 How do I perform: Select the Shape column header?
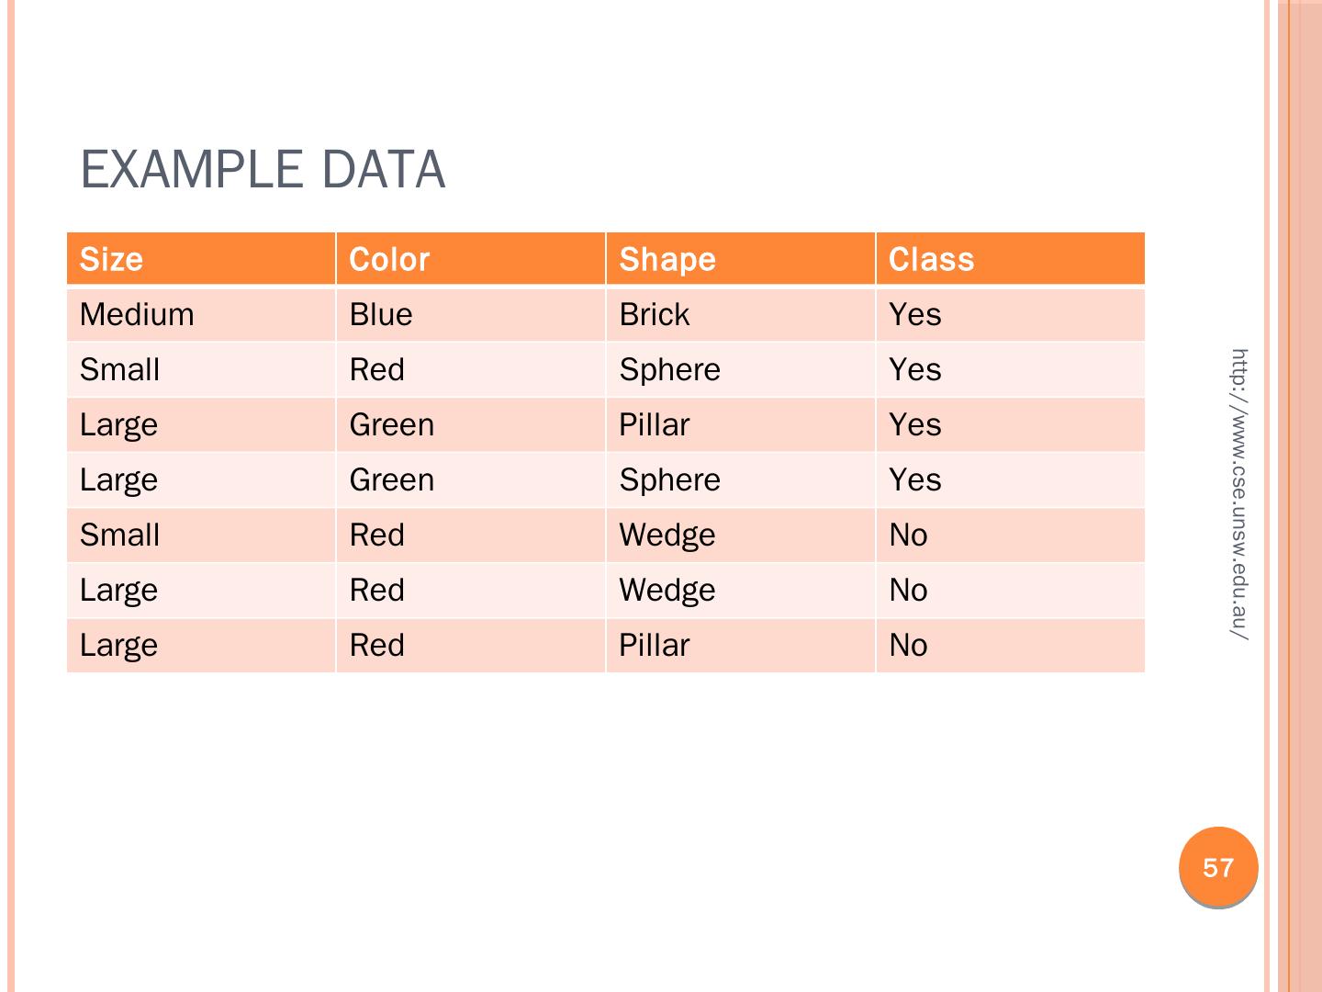667,259
